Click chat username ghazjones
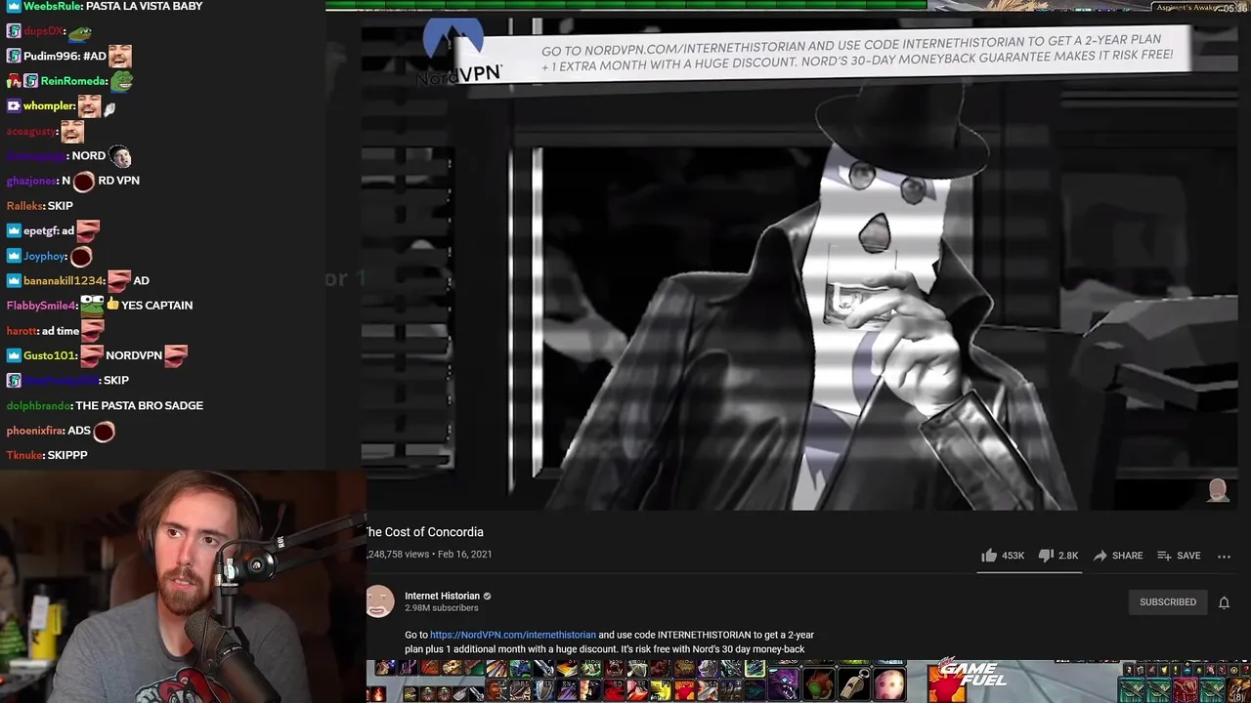 tap(31, 181)
